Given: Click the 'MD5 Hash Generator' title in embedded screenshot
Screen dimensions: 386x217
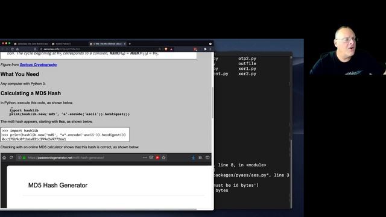Looking at the screenshot, I should coord(58,185).
